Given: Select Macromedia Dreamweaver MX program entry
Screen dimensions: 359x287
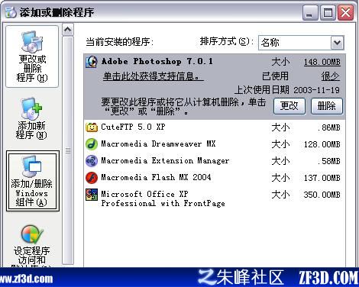Looking at the screenshot, I should [215, 144].
